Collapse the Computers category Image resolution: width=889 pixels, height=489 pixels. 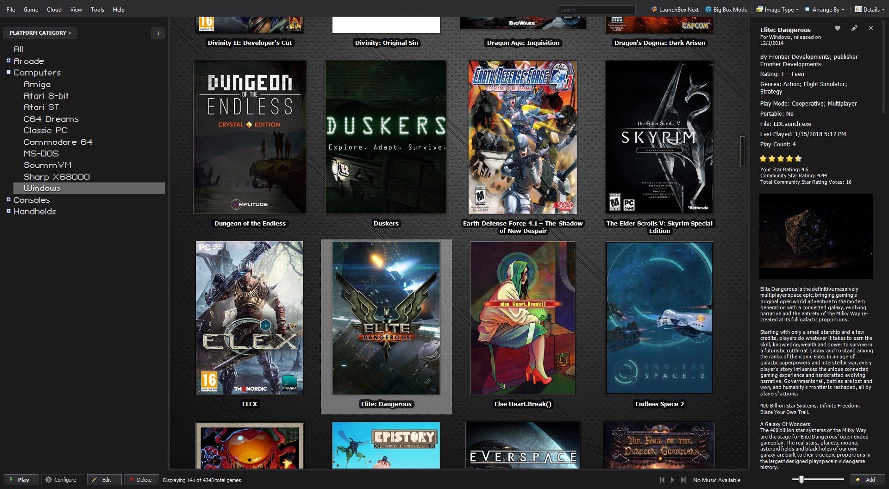8,72
